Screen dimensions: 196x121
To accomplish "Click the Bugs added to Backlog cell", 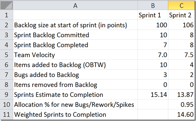I will point(75,75).
